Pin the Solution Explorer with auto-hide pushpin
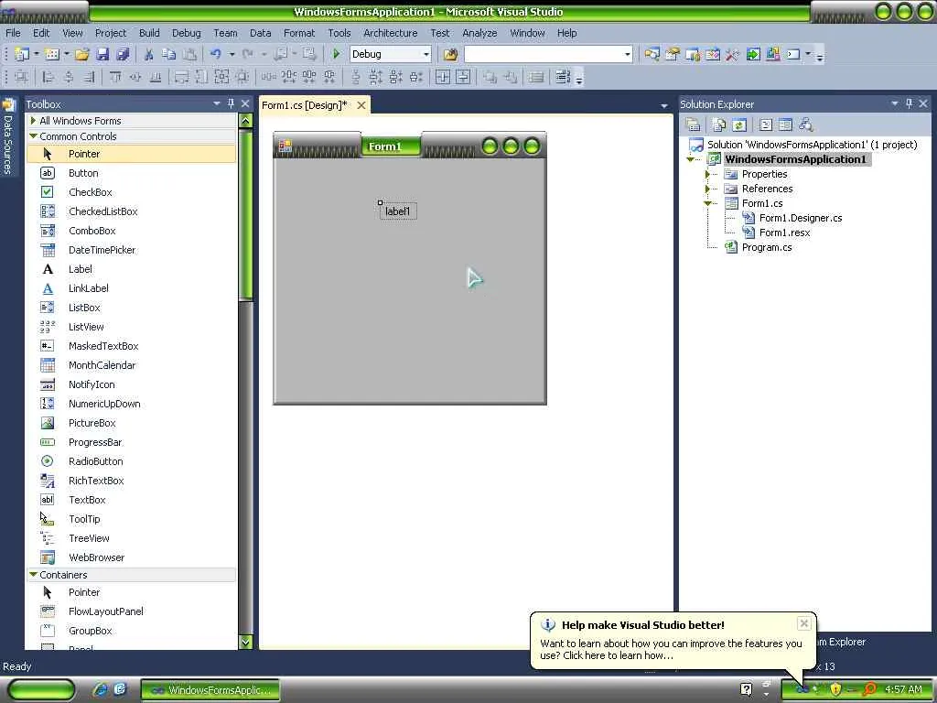The height and width of the screenshot is (703, 937). [909, 103]
